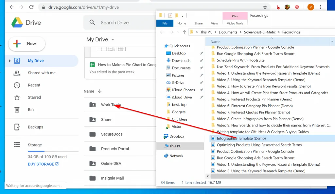Click the BUY STORAGE link
335x194 pixels.
(x=43, y=164)
